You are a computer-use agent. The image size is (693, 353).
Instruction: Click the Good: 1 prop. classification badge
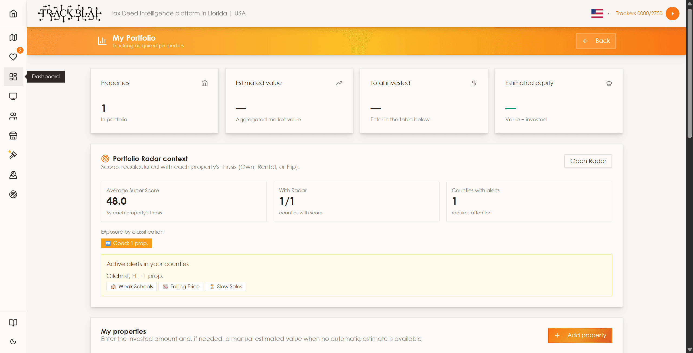click(x=126, y=243)
